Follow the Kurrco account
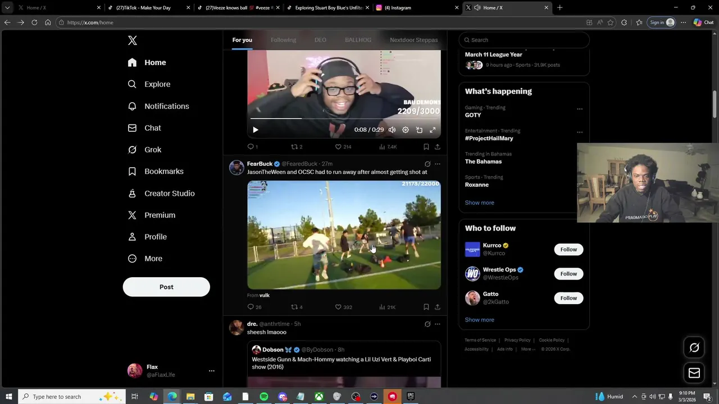Image resolution: width=719 pixels, height=404 pixels. coord(568,250)
